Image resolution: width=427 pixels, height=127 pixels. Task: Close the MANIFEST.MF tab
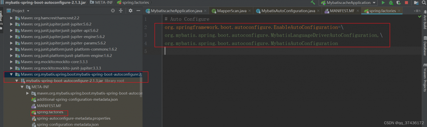coord(358,11)
